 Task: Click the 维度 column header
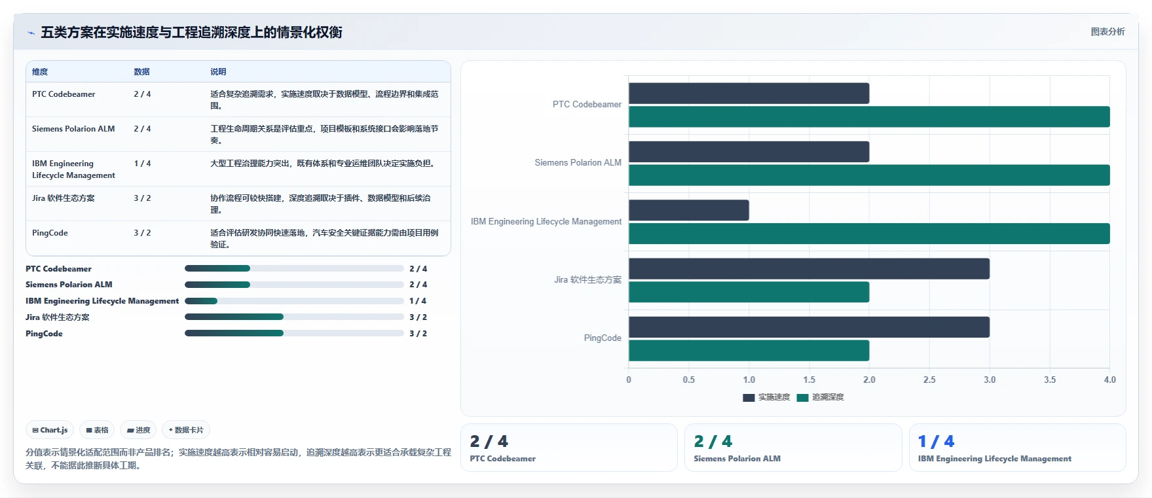[40, 72]
